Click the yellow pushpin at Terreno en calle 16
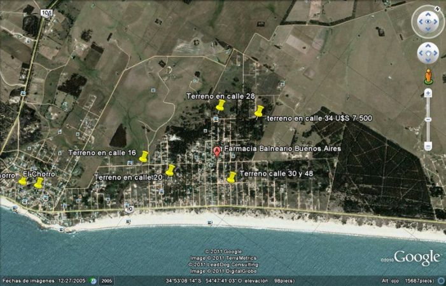 (x=144, y=156)
